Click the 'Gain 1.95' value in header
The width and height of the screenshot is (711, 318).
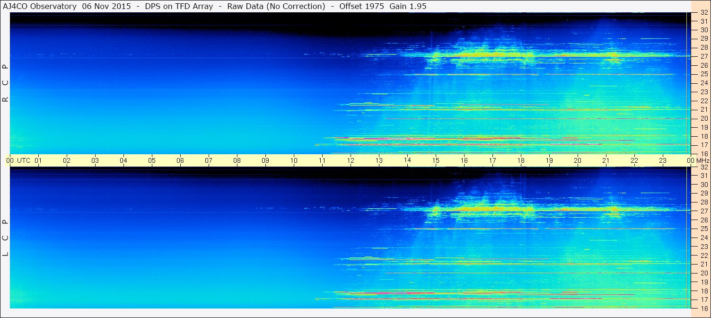point(408,6)
